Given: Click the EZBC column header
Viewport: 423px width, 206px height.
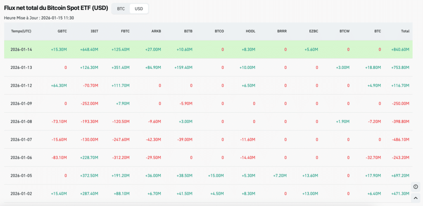Looking at the screenshot, I should pos(313,31).
